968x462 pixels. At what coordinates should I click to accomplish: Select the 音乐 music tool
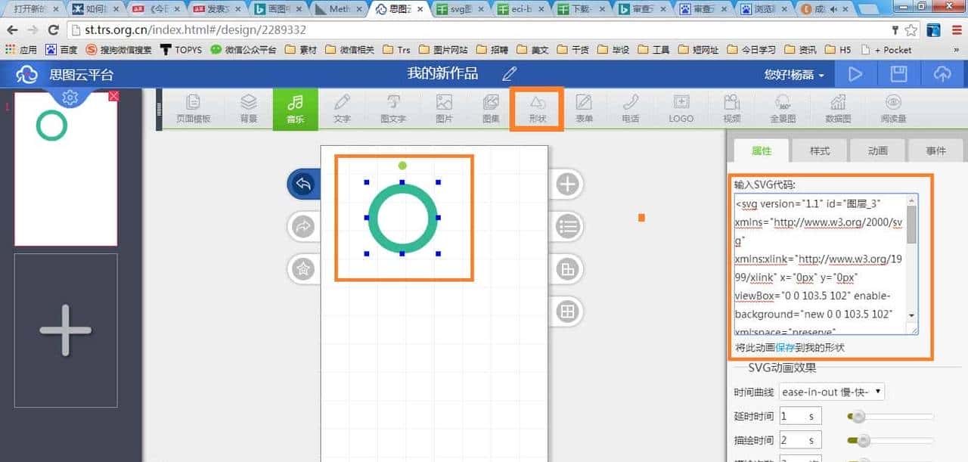click(x=296, y=109)
